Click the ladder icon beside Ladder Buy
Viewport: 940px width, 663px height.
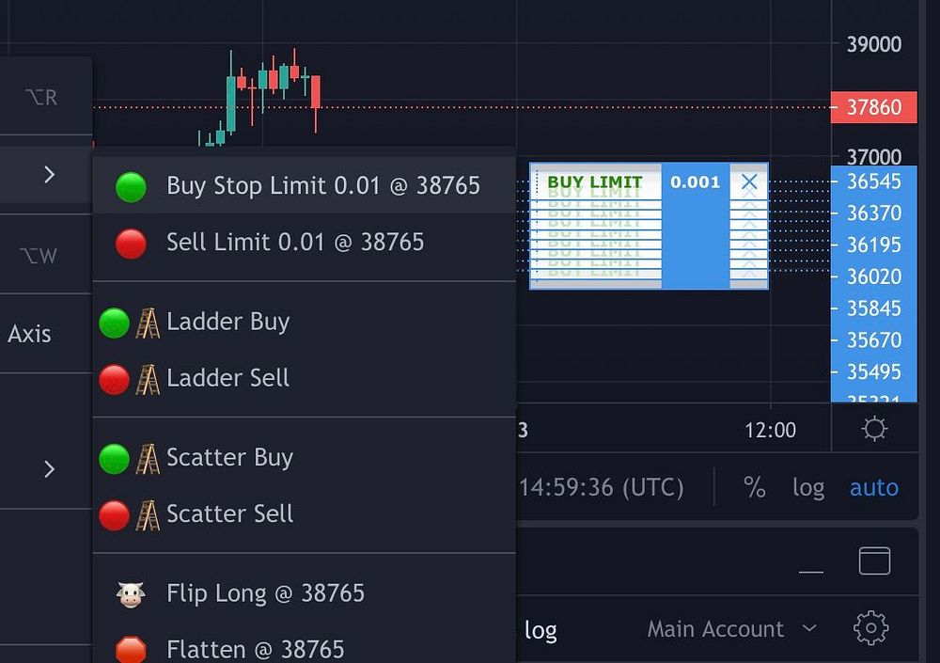[x=148, y=323]
